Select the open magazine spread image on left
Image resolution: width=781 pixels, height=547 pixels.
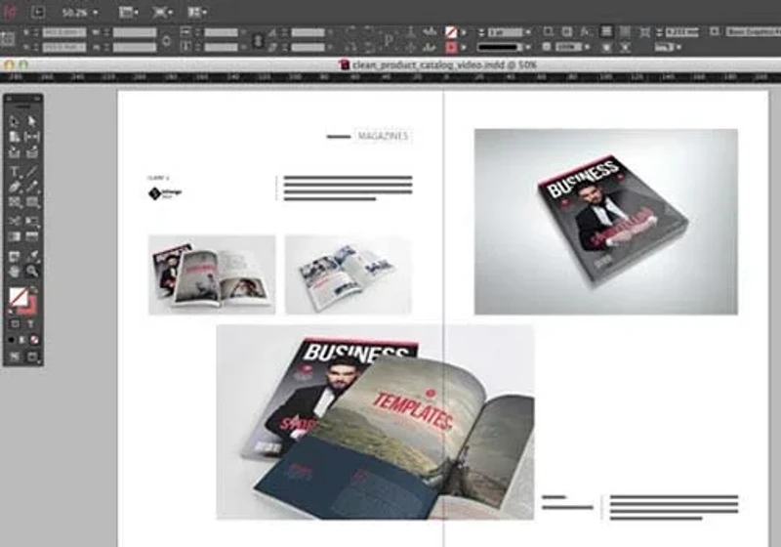click(x=212, y=274)
